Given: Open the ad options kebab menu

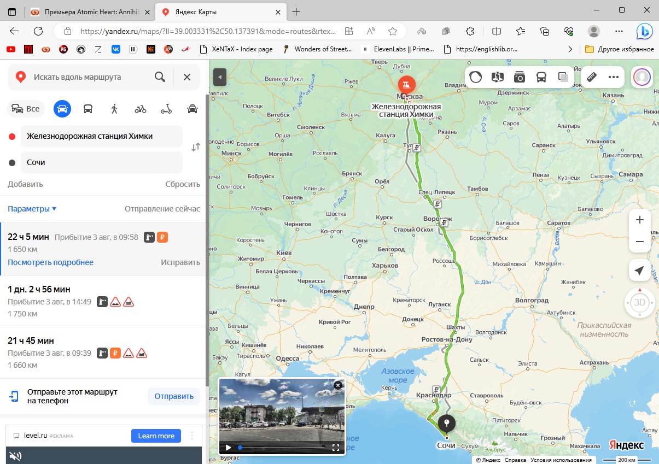Looking at the screenshot, I should pyautogui.click(x=192, y=436).
